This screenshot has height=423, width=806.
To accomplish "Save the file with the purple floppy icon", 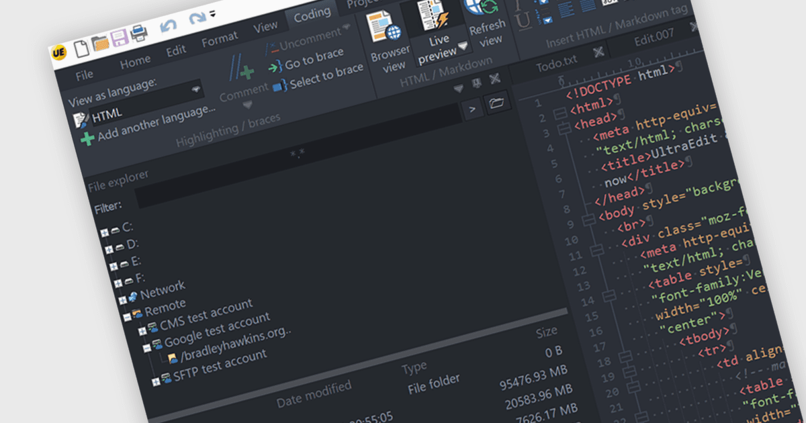I will pos(120,38).
